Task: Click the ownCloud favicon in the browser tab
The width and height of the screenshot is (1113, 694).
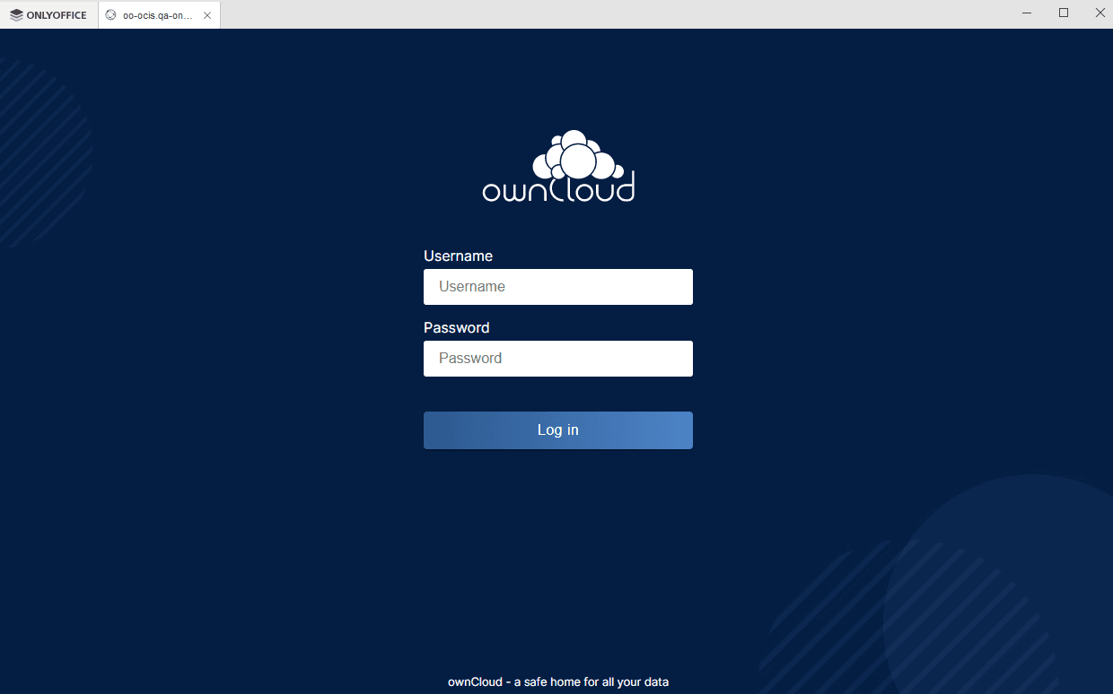Action: [x=111, y=14]
